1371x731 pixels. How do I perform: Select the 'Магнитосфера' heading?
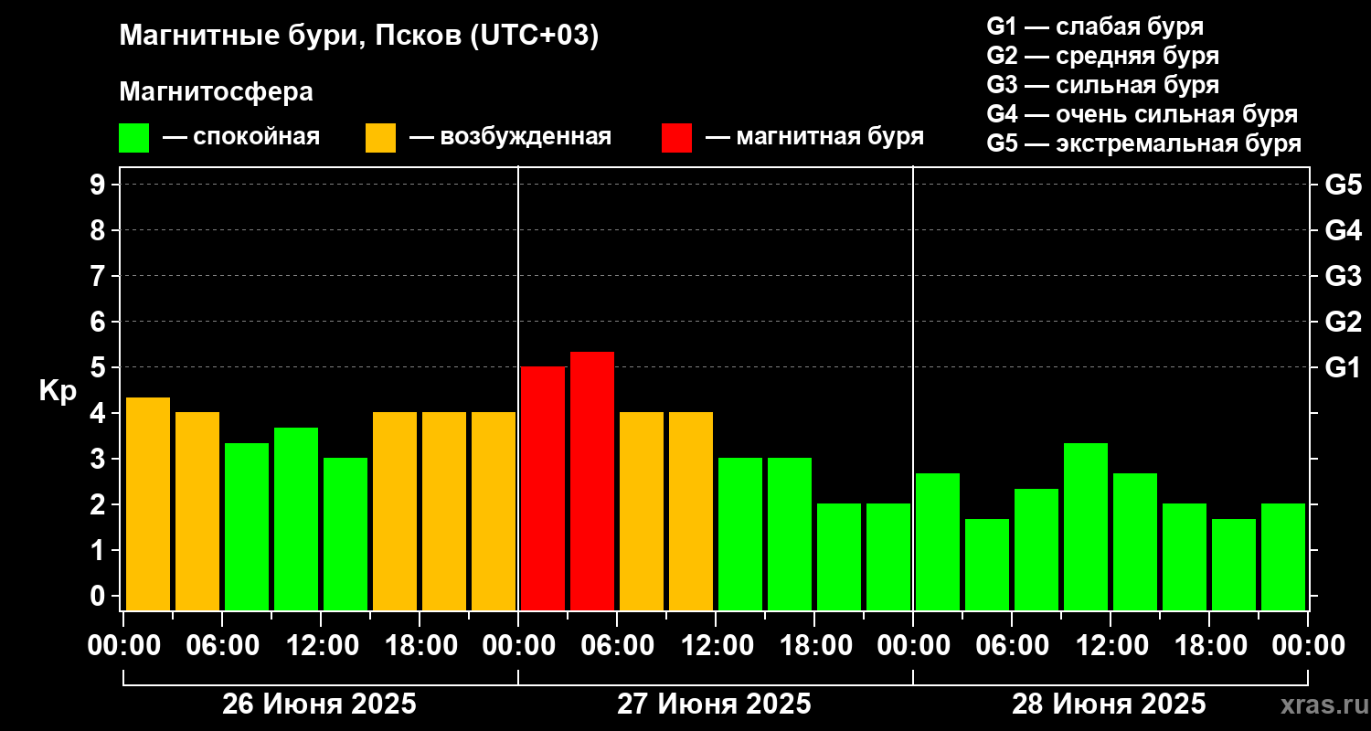(216, 92)
